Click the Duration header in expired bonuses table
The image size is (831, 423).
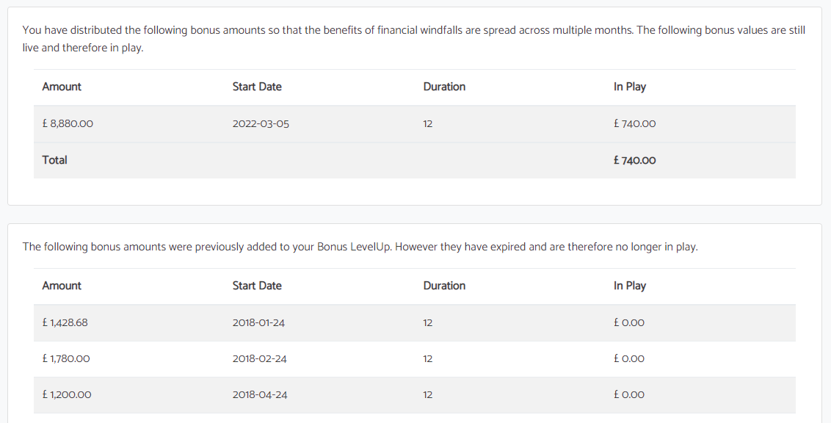[x=444, y=286]
